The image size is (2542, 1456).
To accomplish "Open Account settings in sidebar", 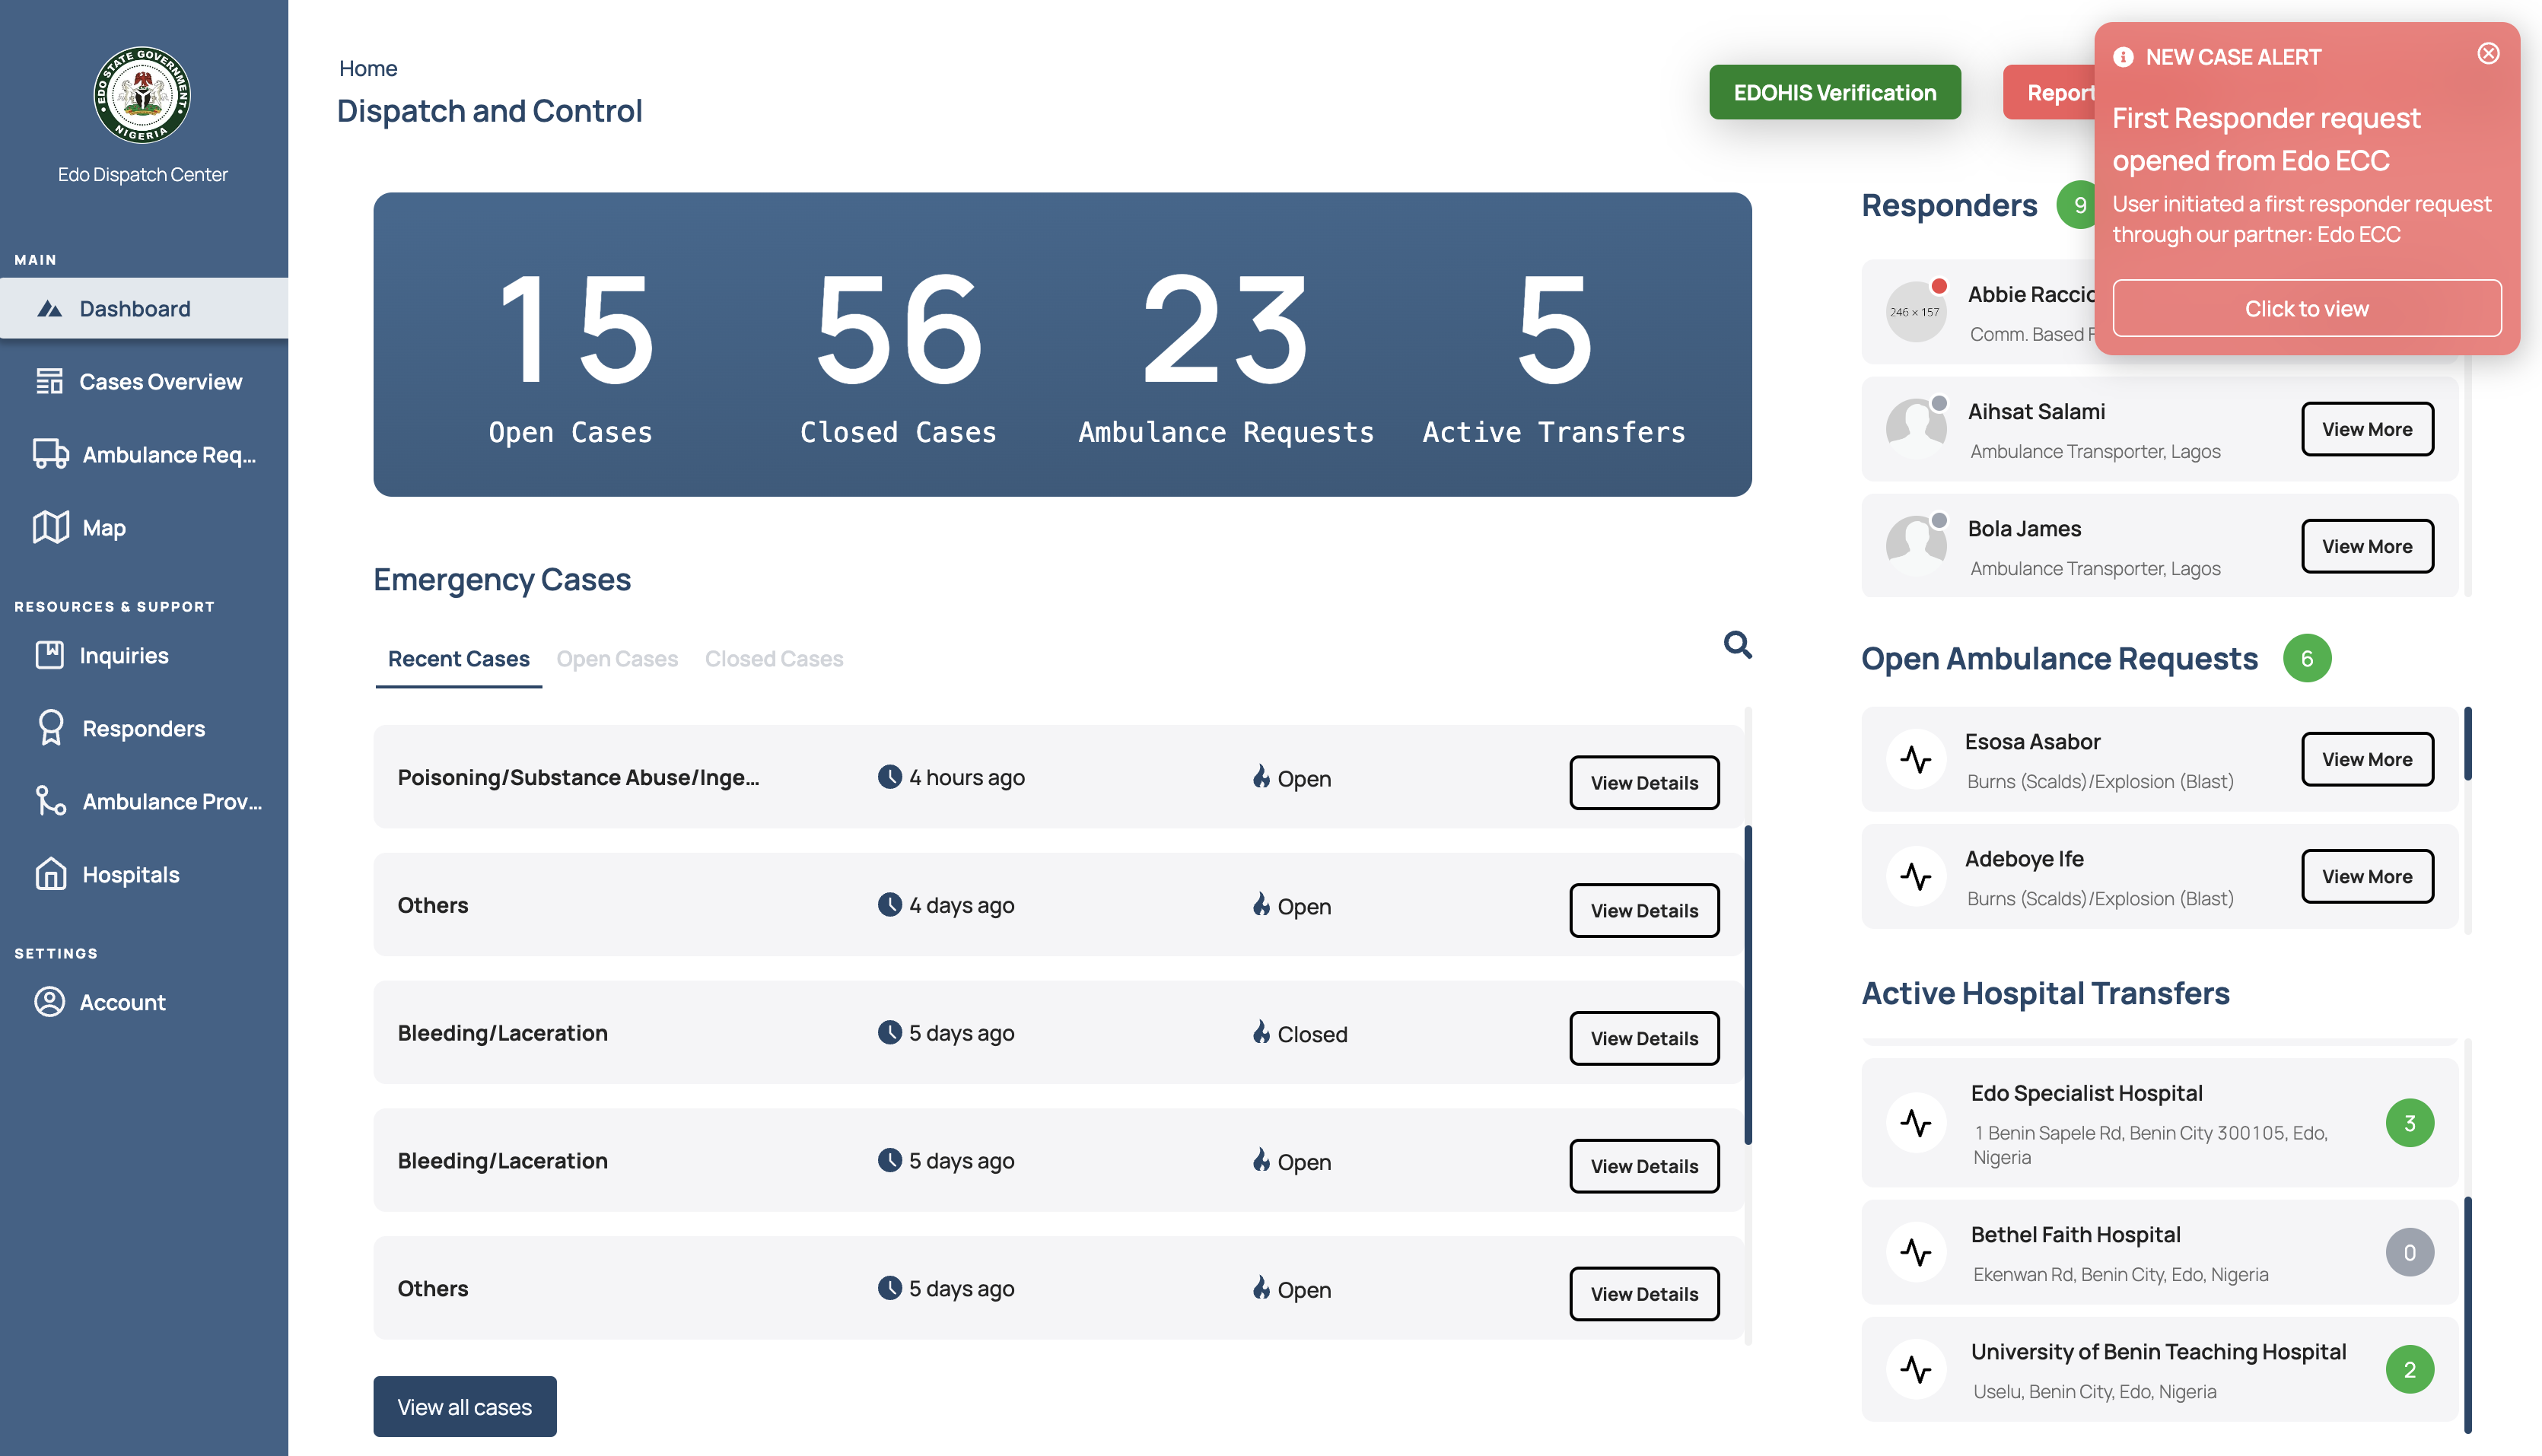I will [x=122, y=1002].
